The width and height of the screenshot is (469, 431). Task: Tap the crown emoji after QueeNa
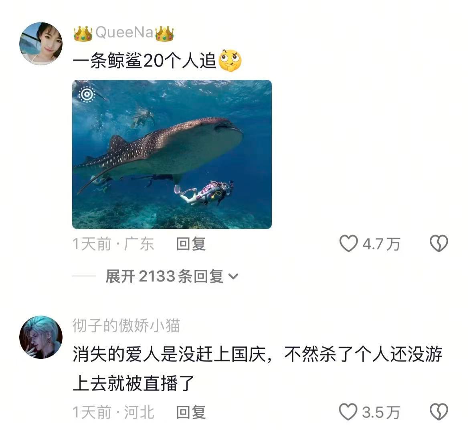pyautogui.click(x=164, y=34)
